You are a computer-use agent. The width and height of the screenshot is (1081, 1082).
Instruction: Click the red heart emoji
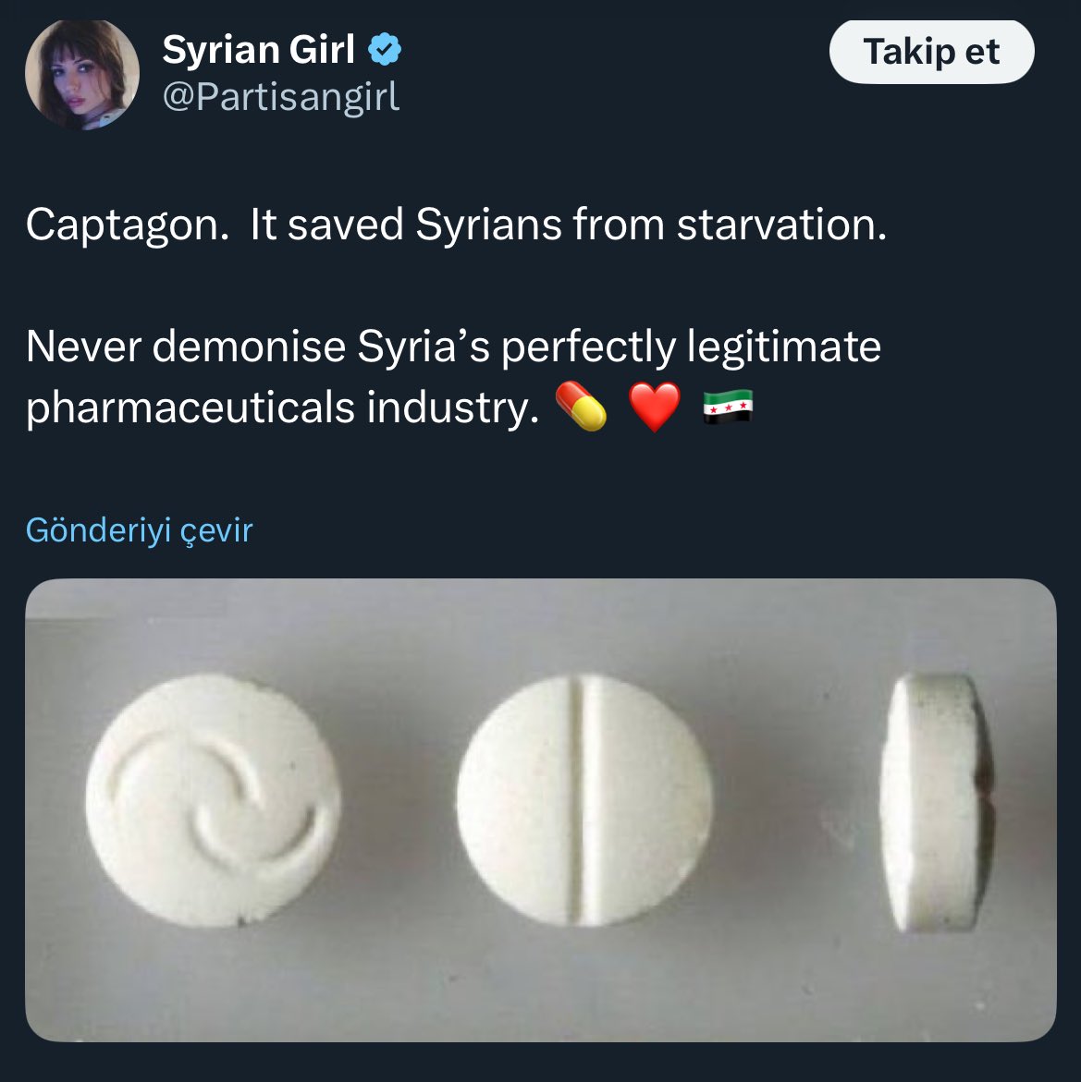coord(655,407)
